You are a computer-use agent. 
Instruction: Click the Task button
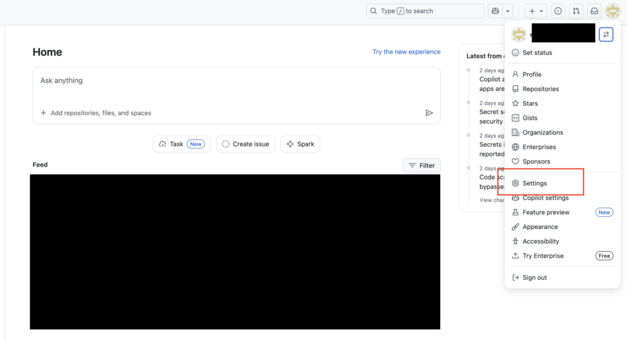(x=182, y=144)
